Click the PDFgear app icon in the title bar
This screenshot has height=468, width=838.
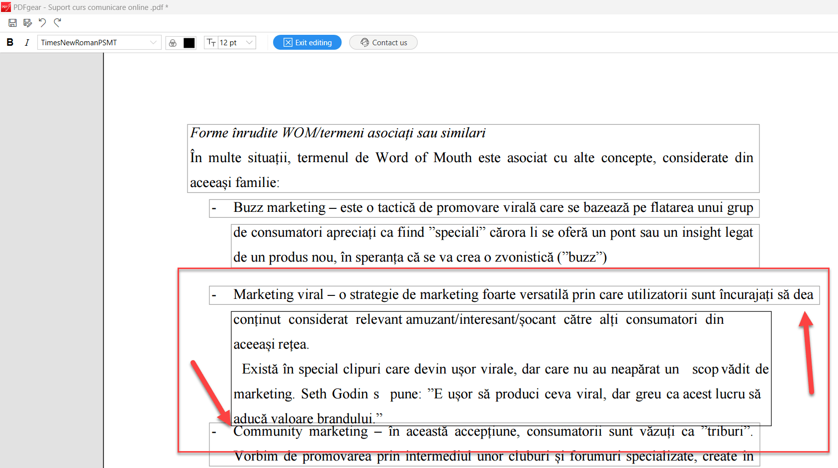coord(5,7)
